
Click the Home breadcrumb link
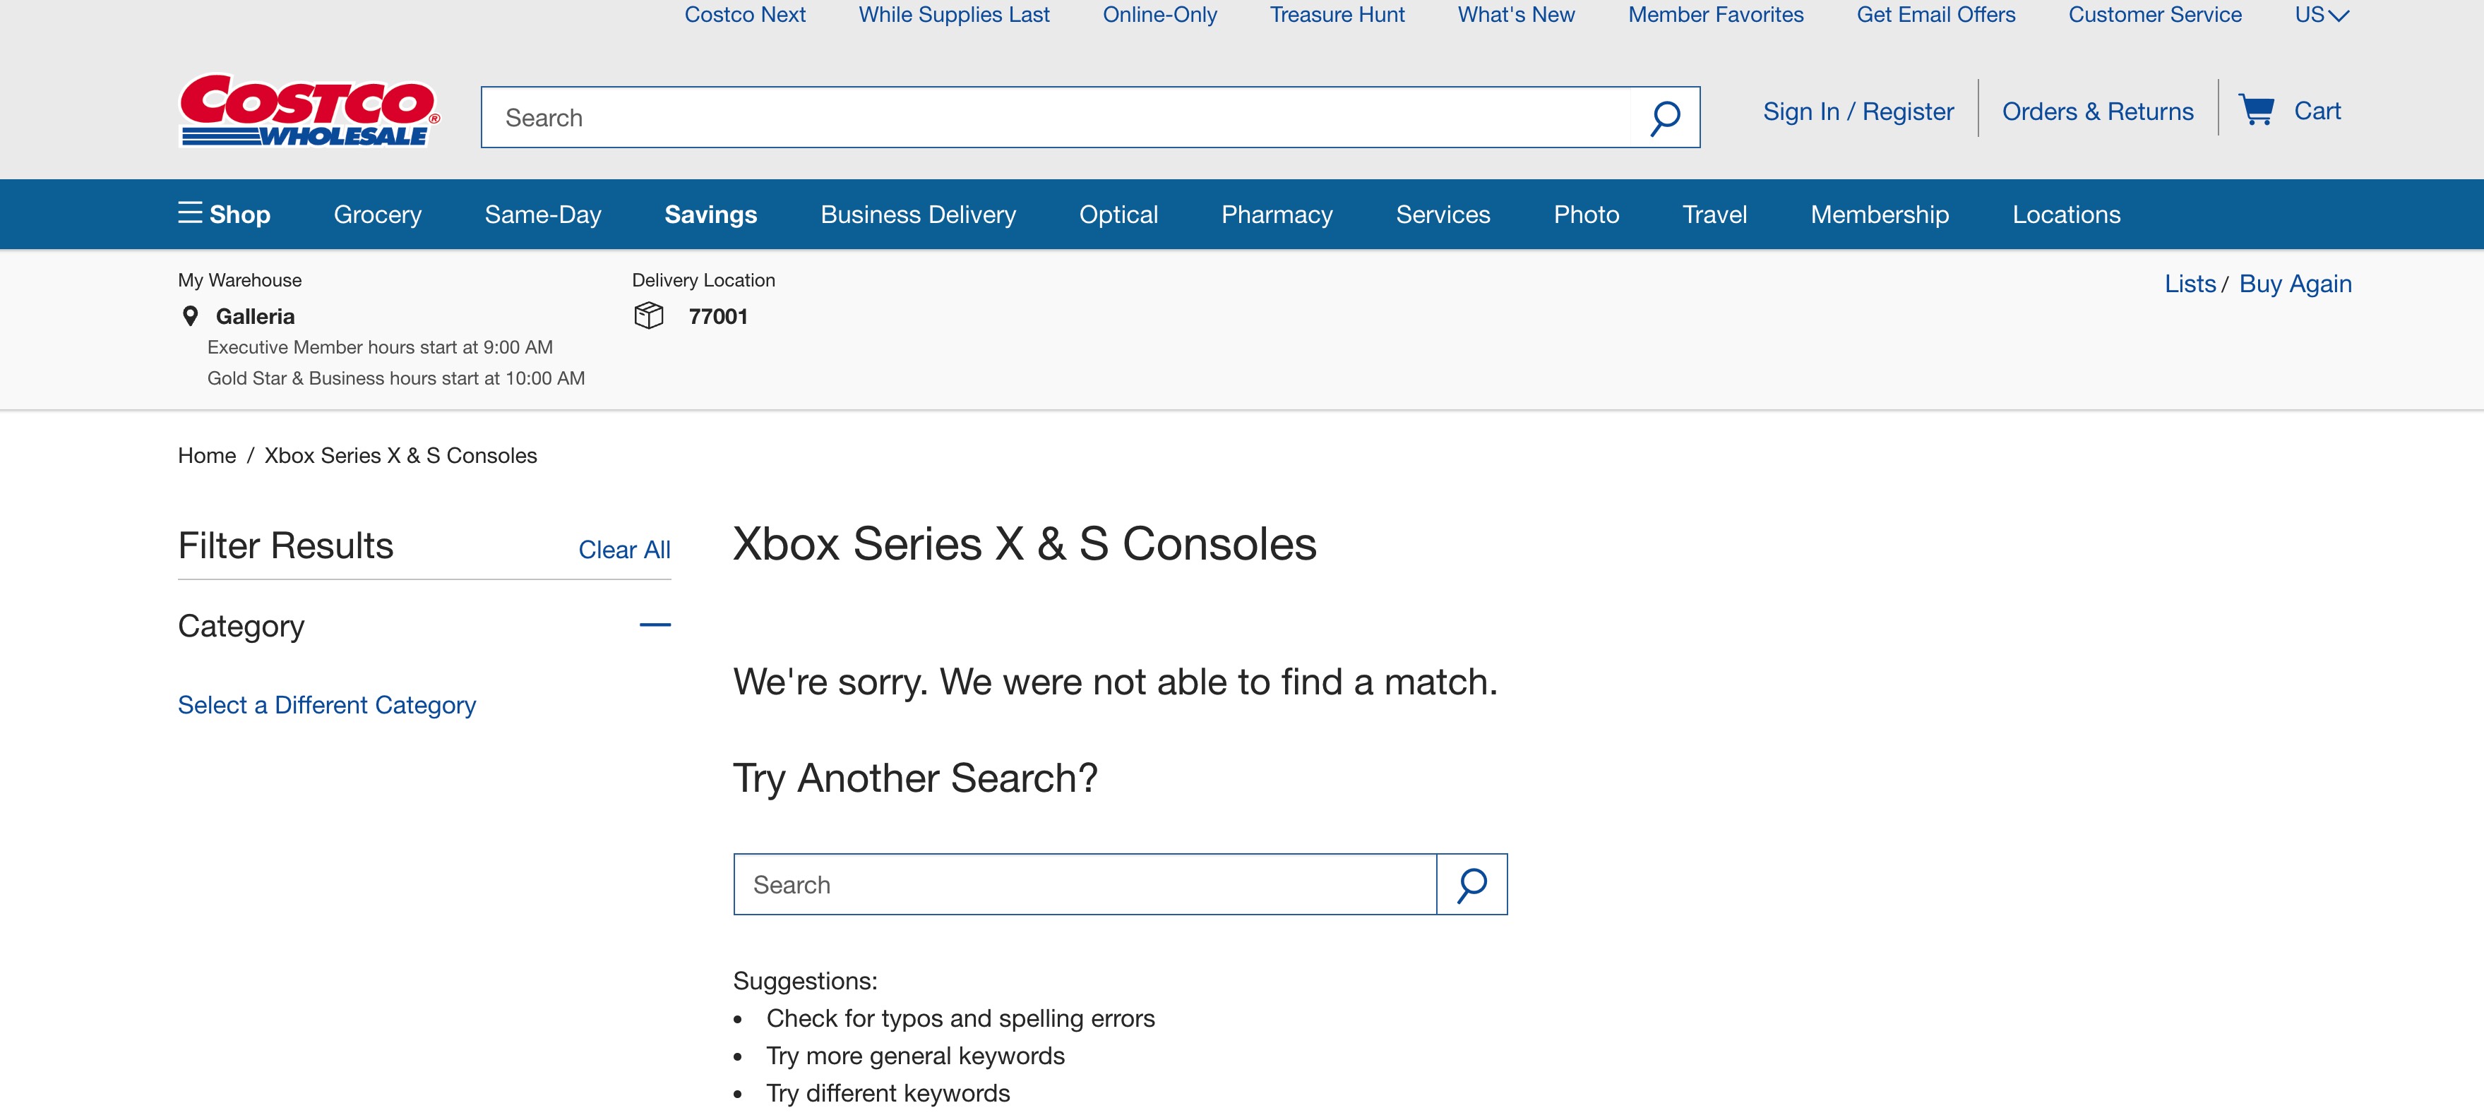coord(206,456)
